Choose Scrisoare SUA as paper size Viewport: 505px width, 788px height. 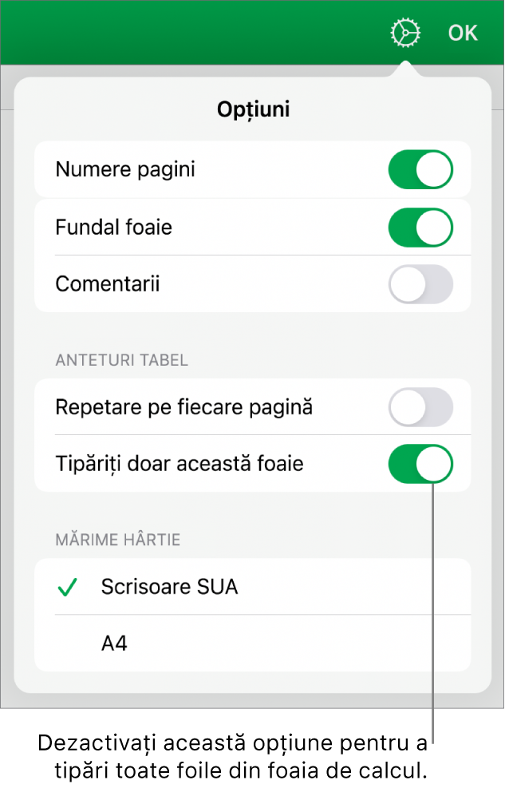click(x=169, y=587)
